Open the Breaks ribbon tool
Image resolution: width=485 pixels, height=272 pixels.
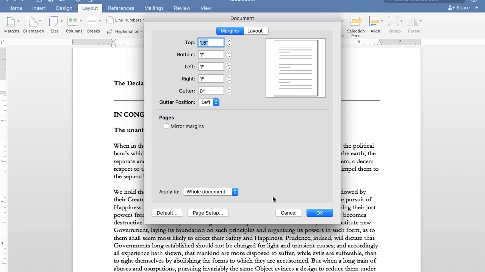click(x=93, y=25)
